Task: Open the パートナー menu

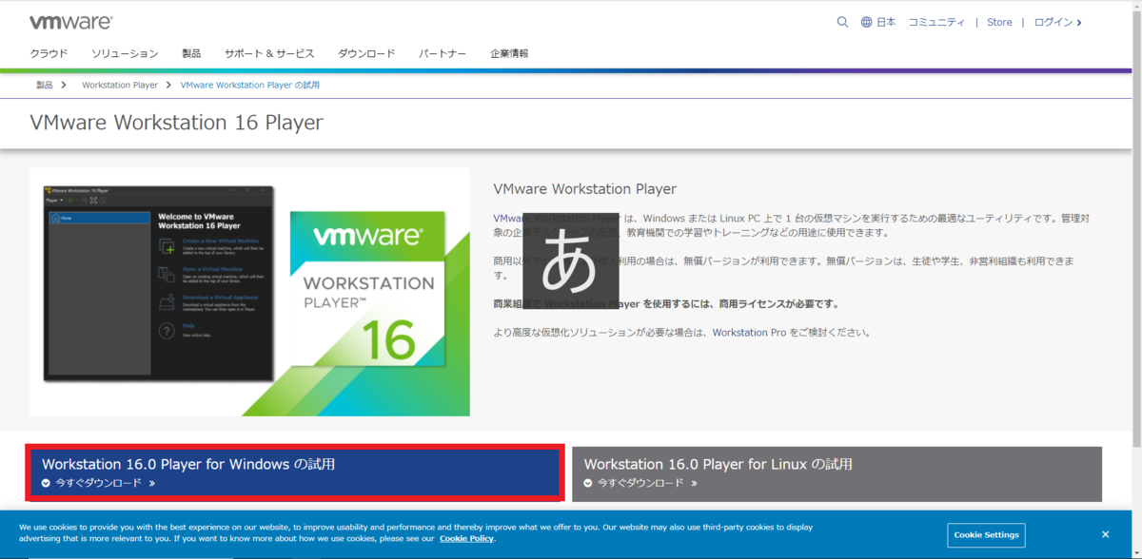Action: (443, 53)
